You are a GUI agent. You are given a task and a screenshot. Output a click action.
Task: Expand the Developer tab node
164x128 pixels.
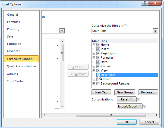[x=94, y=75]
